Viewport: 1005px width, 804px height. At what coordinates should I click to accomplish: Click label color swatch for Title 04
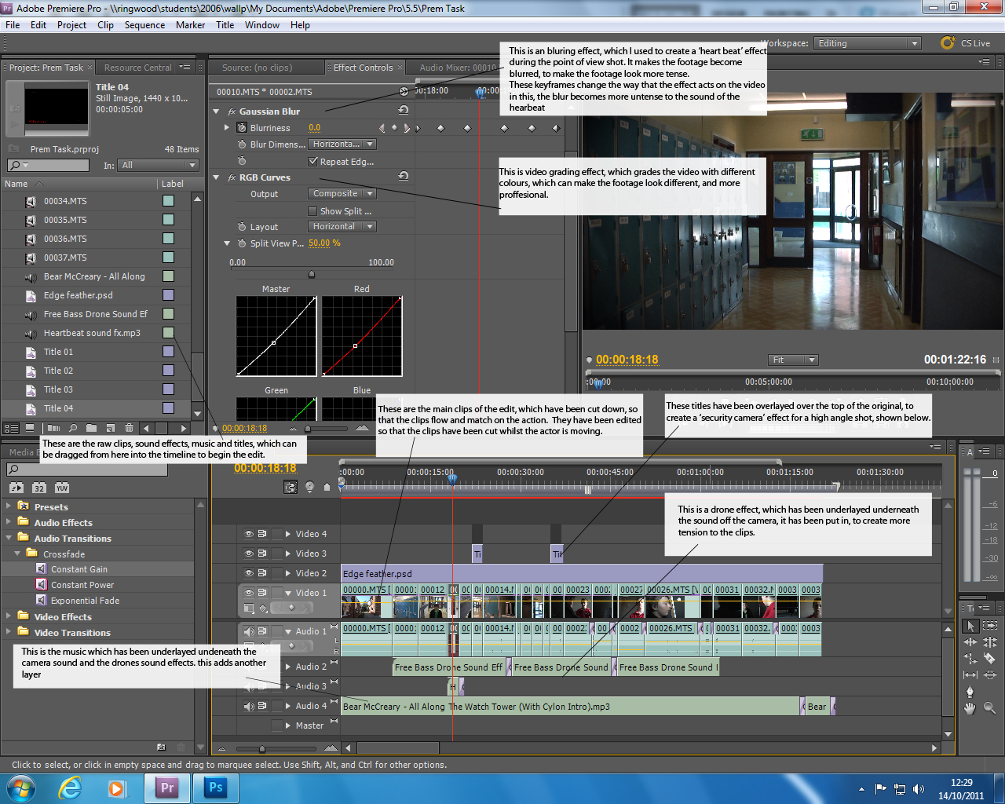[x=168, y=408]
